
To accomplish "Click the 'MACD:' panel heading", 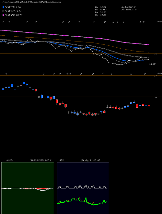I will coord(10,160).
